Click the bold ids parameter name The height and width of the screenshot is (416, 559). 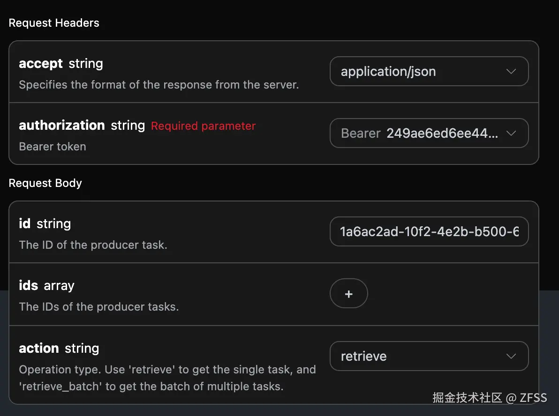tap(28, 286)
